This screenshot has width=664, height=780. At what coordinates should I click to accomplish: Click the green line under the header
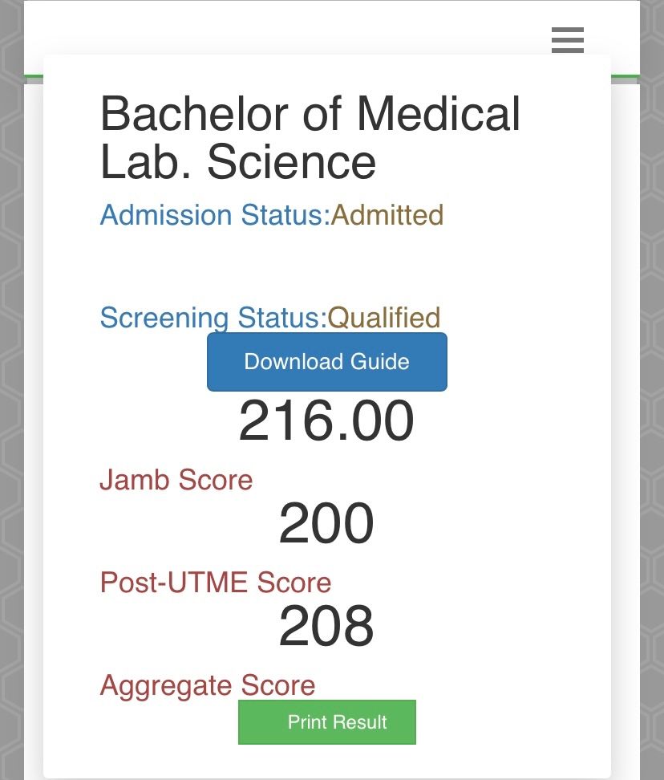coord(625,77)
